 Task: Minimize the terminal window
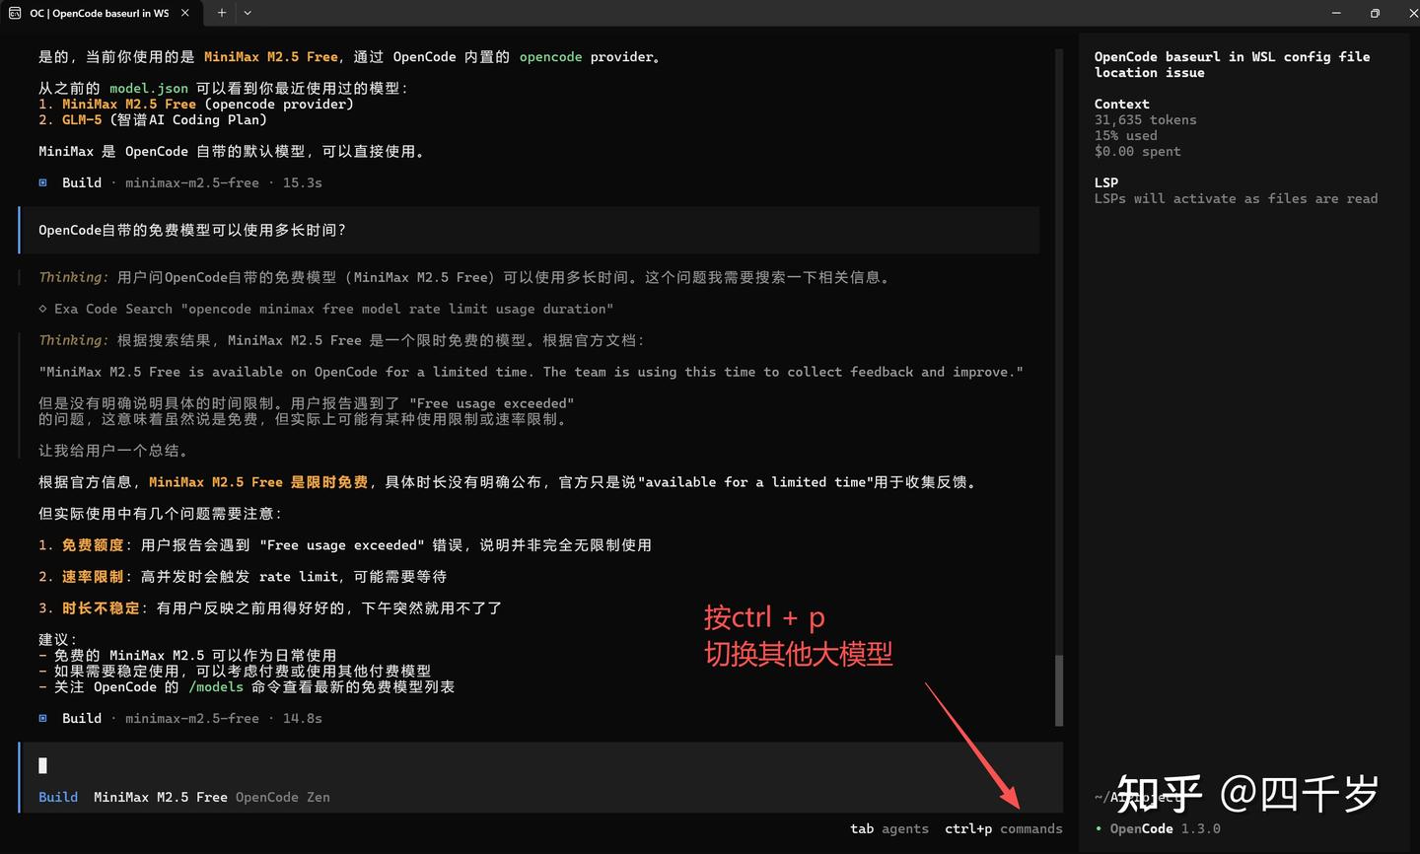point(1336,13)
